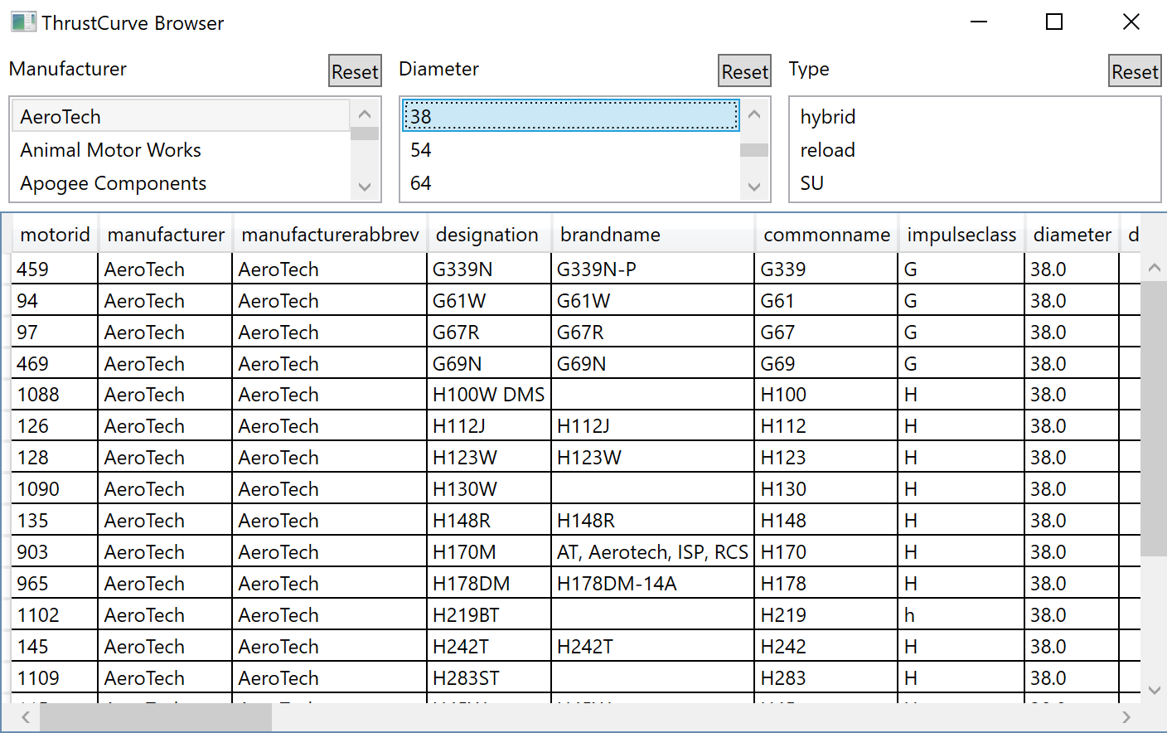Click the table's vertical scroll-down arrow
The image size is (1167, 733).
tap(1154, 689)
